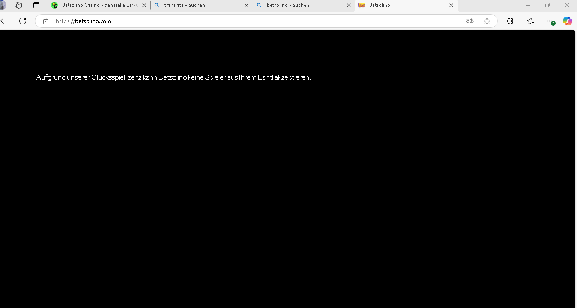Open Workspaces icon in title bar
The width and height of the screenshot is (577, 308).
point(18,5)
